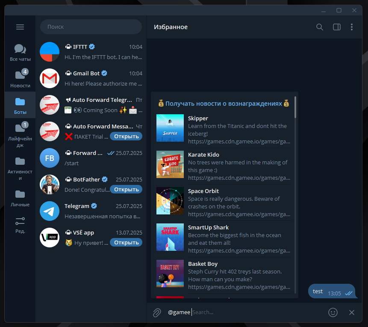368x327 pixels.
Task: Click the BotFather verified badge
Action: (x=105, y=179)
